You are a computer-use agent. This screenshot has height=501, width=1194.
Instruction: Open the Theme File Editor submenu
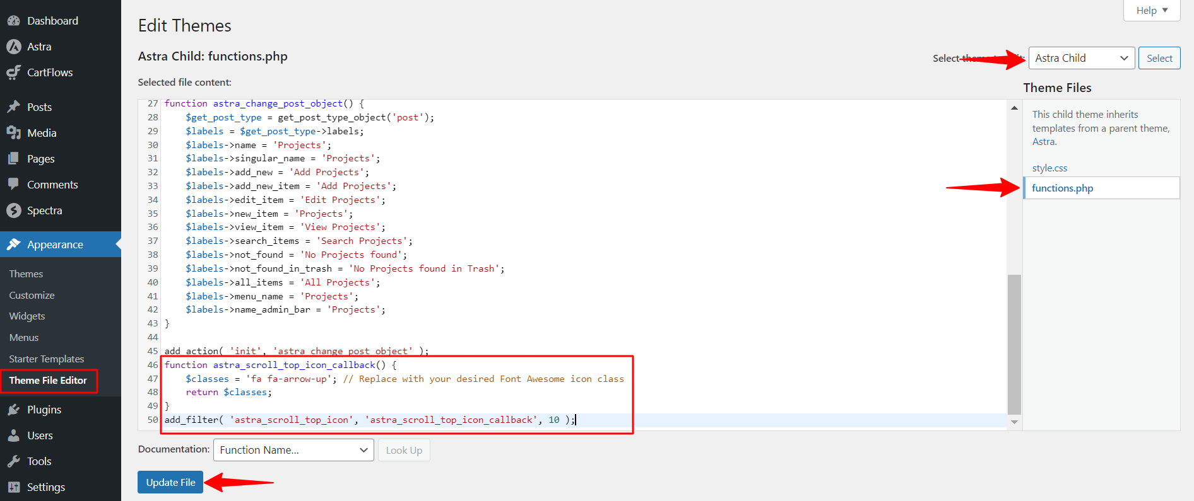click(x=48, y=381)
